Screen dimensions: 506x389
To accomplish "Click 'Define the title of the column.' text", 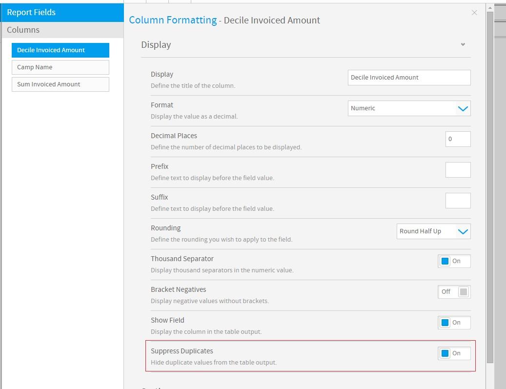I will (x=193, y=86).
